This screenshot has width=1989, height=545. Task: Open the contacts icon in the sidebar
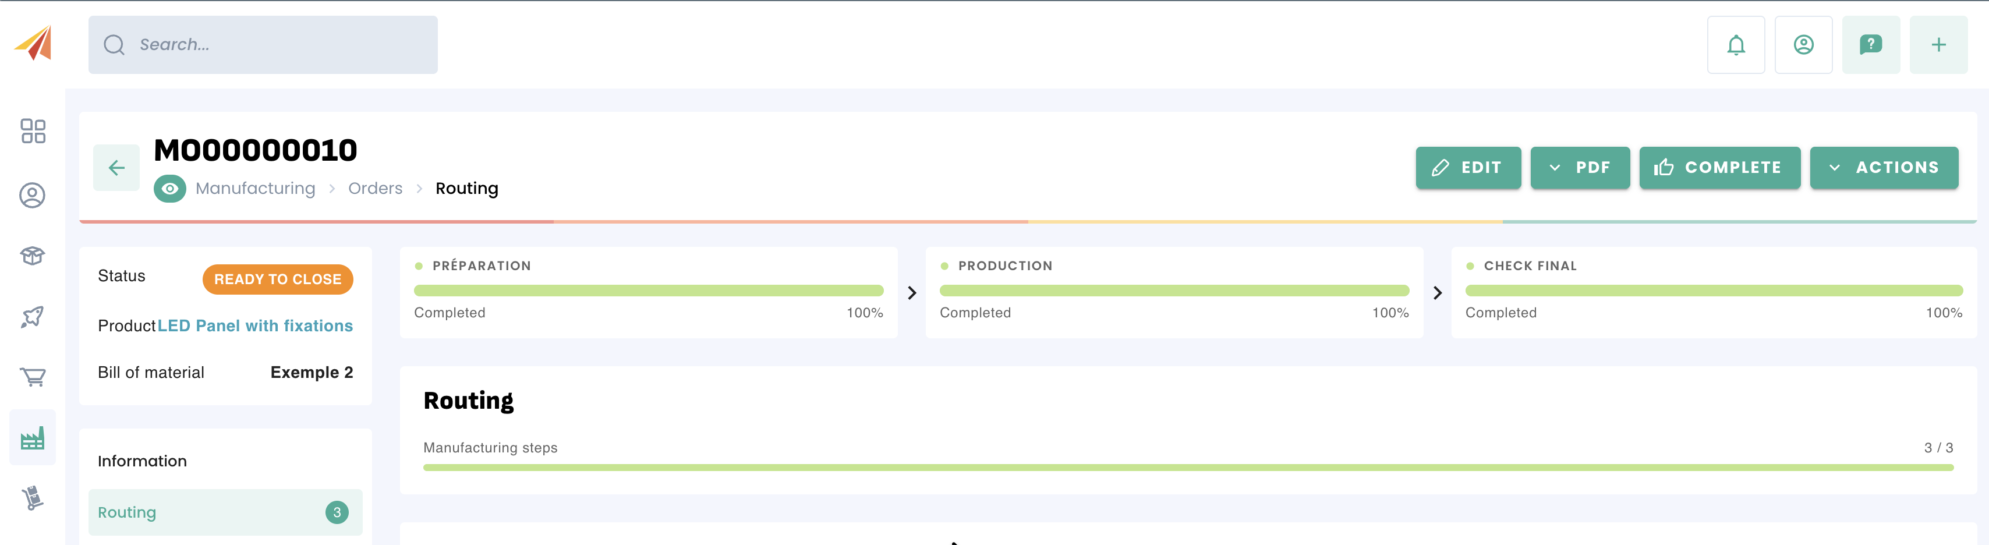[x=33, y=195]
